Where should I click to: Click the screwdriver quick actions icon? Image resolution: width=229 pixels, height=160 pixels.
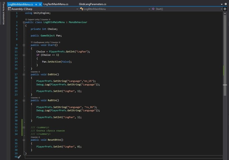tap(19, 157)
